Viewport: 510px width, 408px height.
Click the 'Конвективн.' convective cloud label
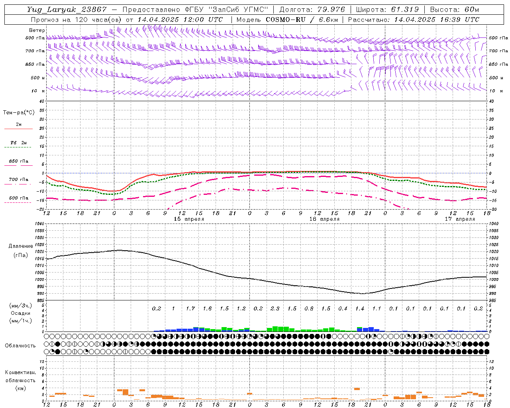tap(20, 373)
